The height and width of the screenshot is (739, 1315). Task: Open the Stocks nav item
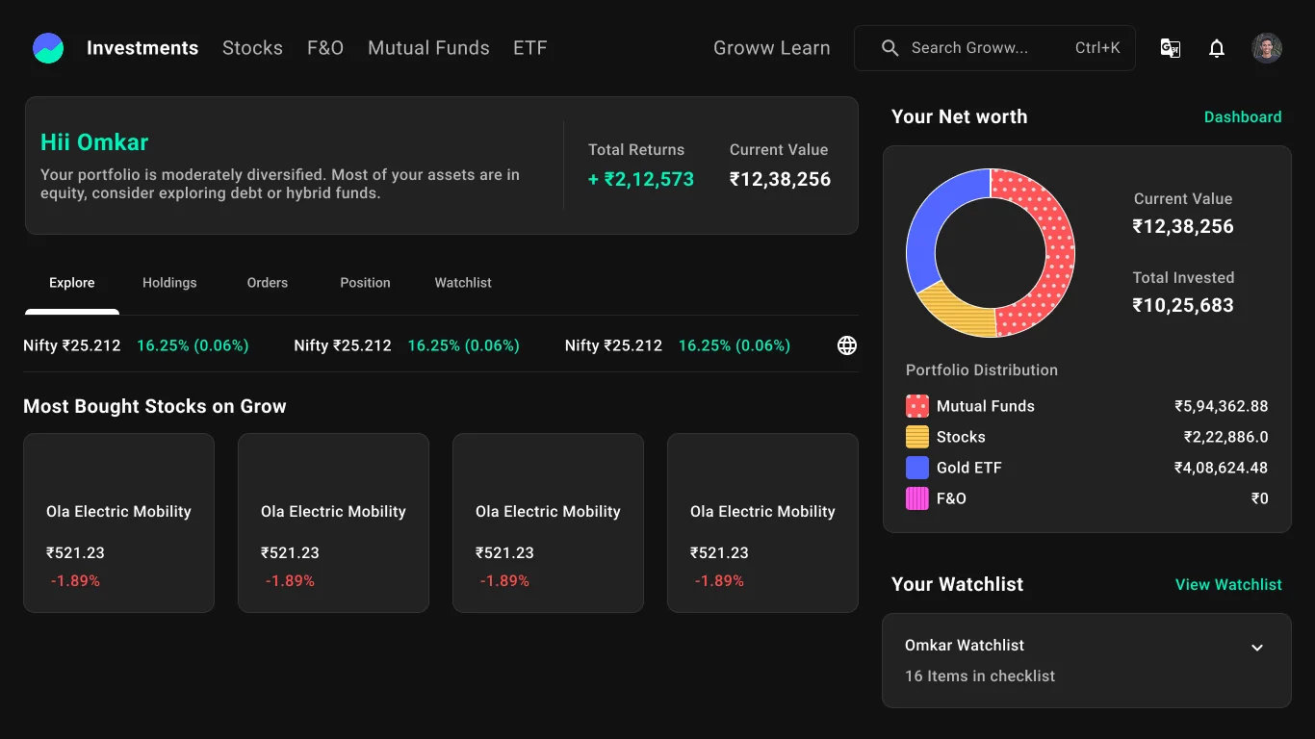(252, 48)
